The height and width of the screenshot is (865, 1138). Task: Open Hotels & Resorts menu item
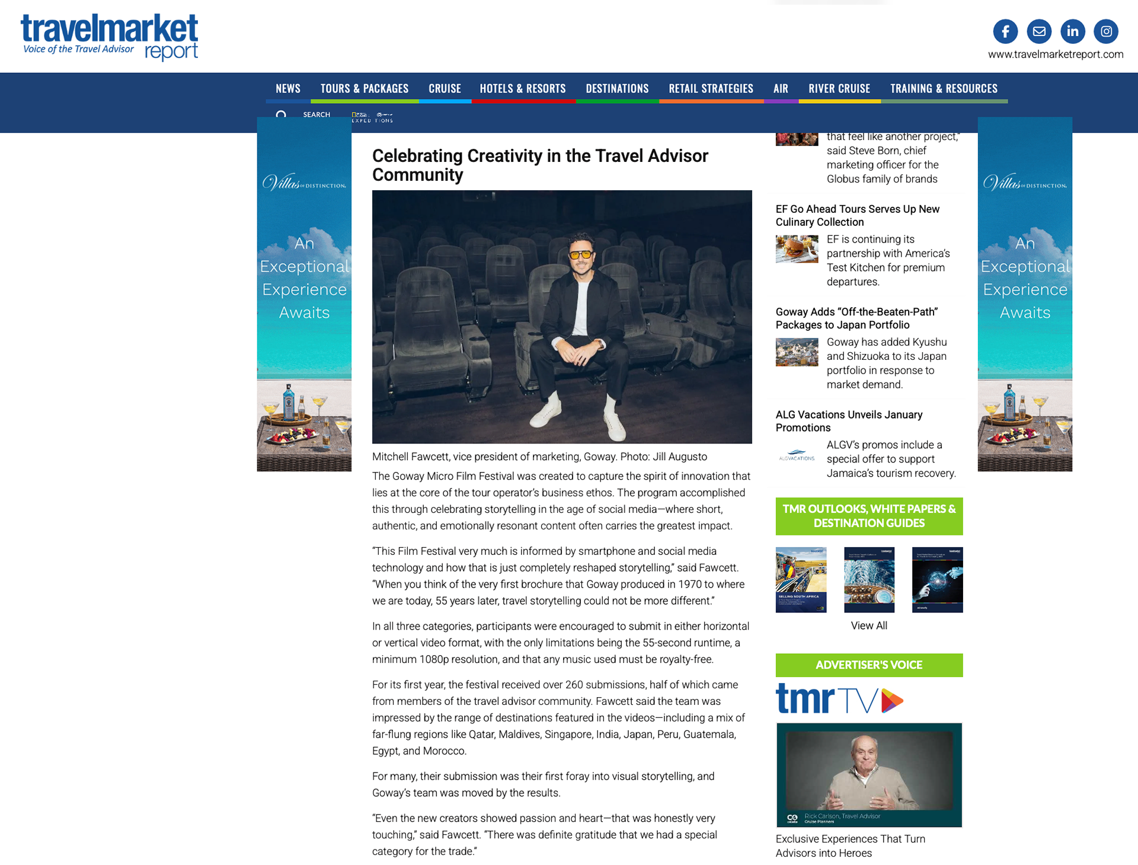point(523,88)
